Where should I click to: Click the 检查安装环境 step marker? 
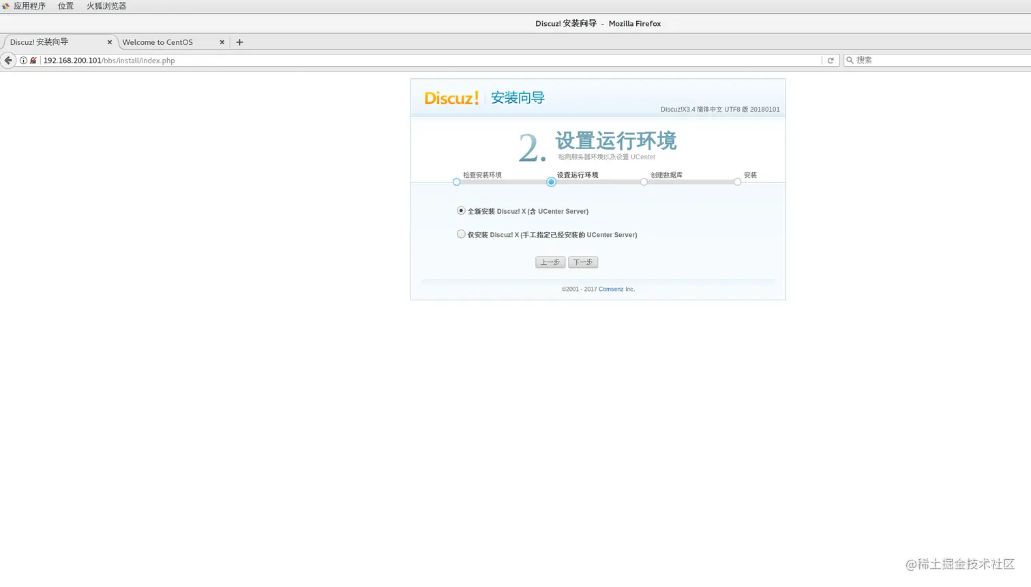(x=457, y=182)
